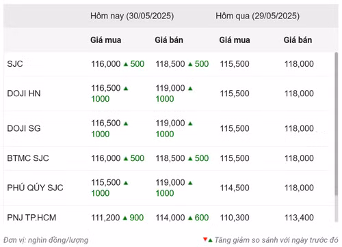Click yesterday's Giá bán column header
Viewport: 342px width, 247px height.
pos(298,40)
